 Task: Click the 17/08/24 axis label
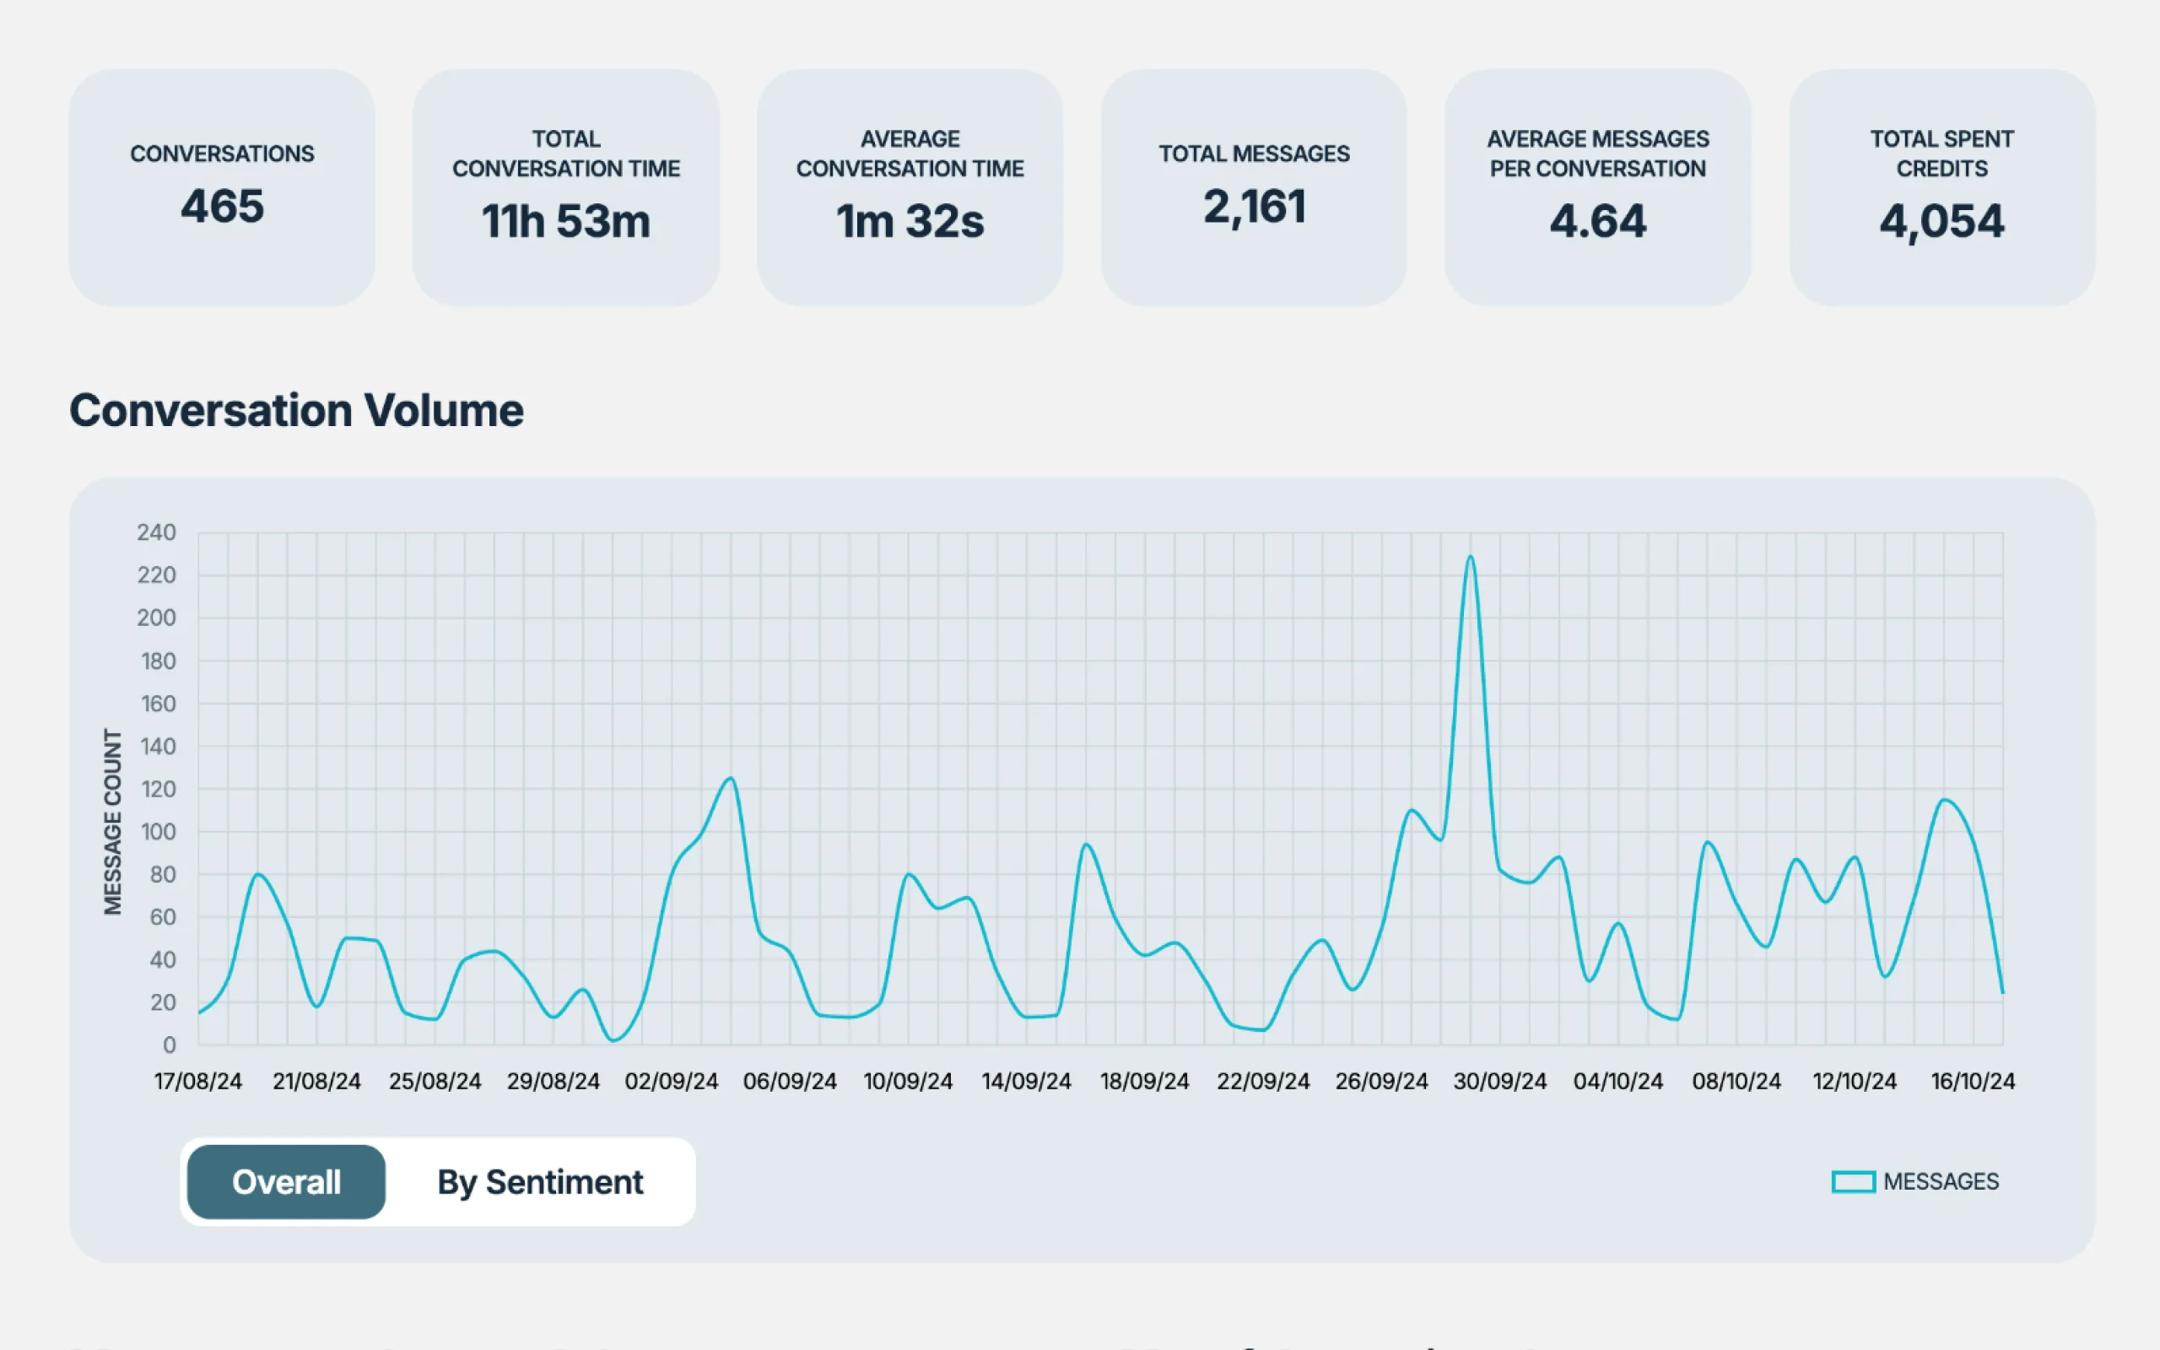198,1080
